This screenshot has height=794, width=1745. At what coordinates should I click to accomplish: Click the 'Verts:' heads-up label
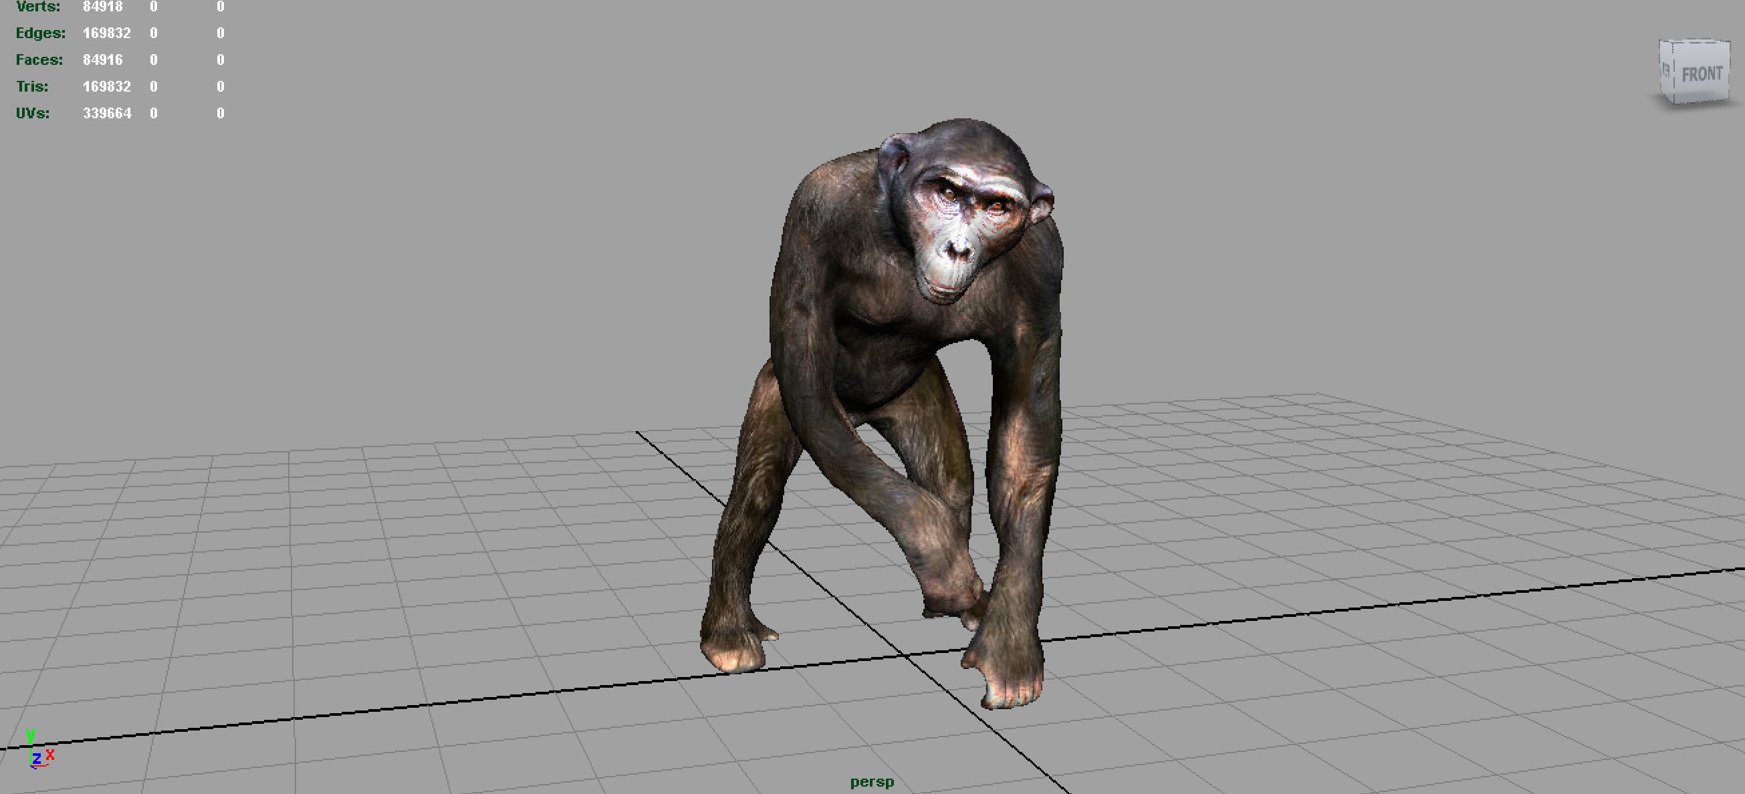(38, 7)
